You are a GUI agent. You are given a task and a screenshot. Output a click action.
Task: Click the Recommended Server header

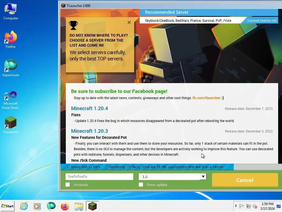[x=167, y=12]
